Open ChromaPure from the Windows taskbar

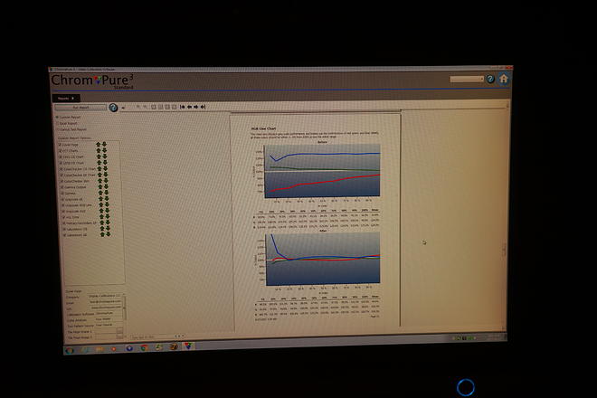click(x=188, y=346)
